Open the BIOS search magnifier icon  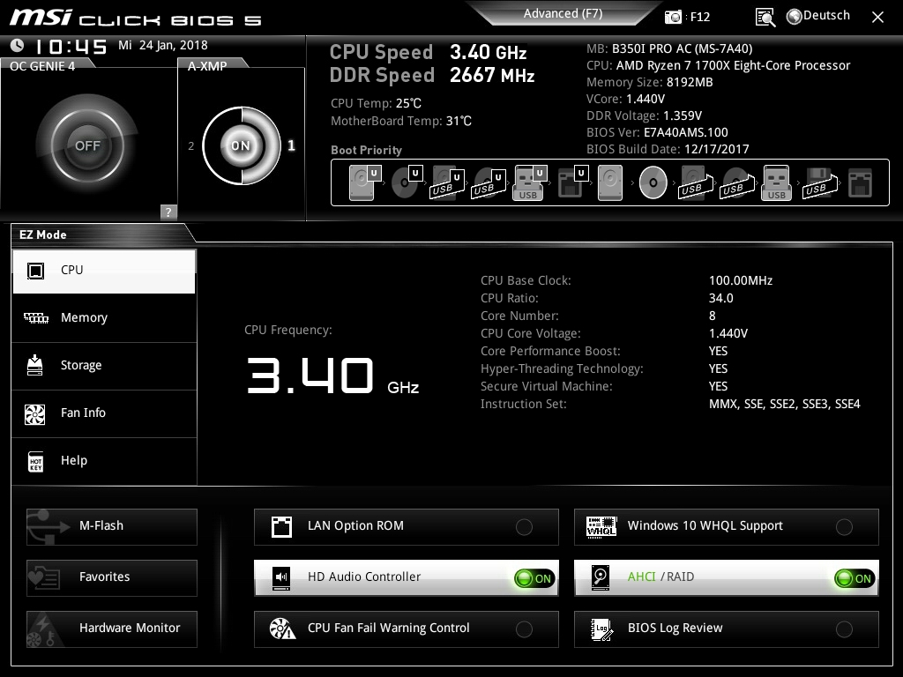click(x=765, y=18)
